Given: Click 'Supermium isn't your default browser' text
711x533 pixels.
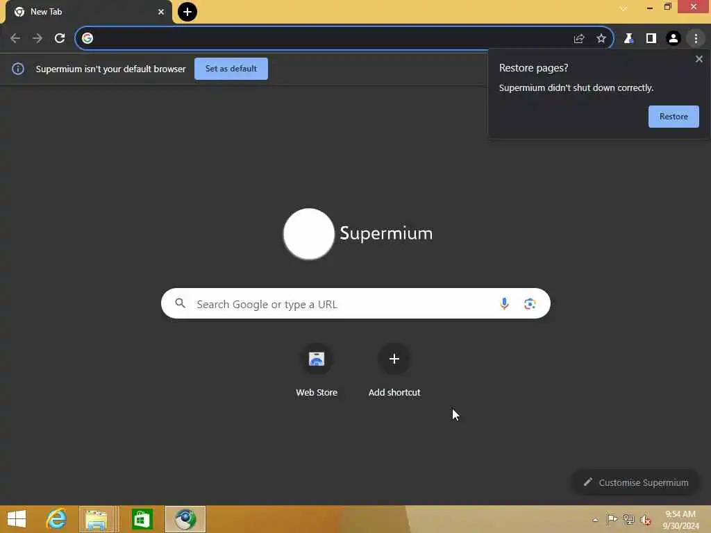Looking at the screenshot, I should pyautogui.click(x=110, y=69).
